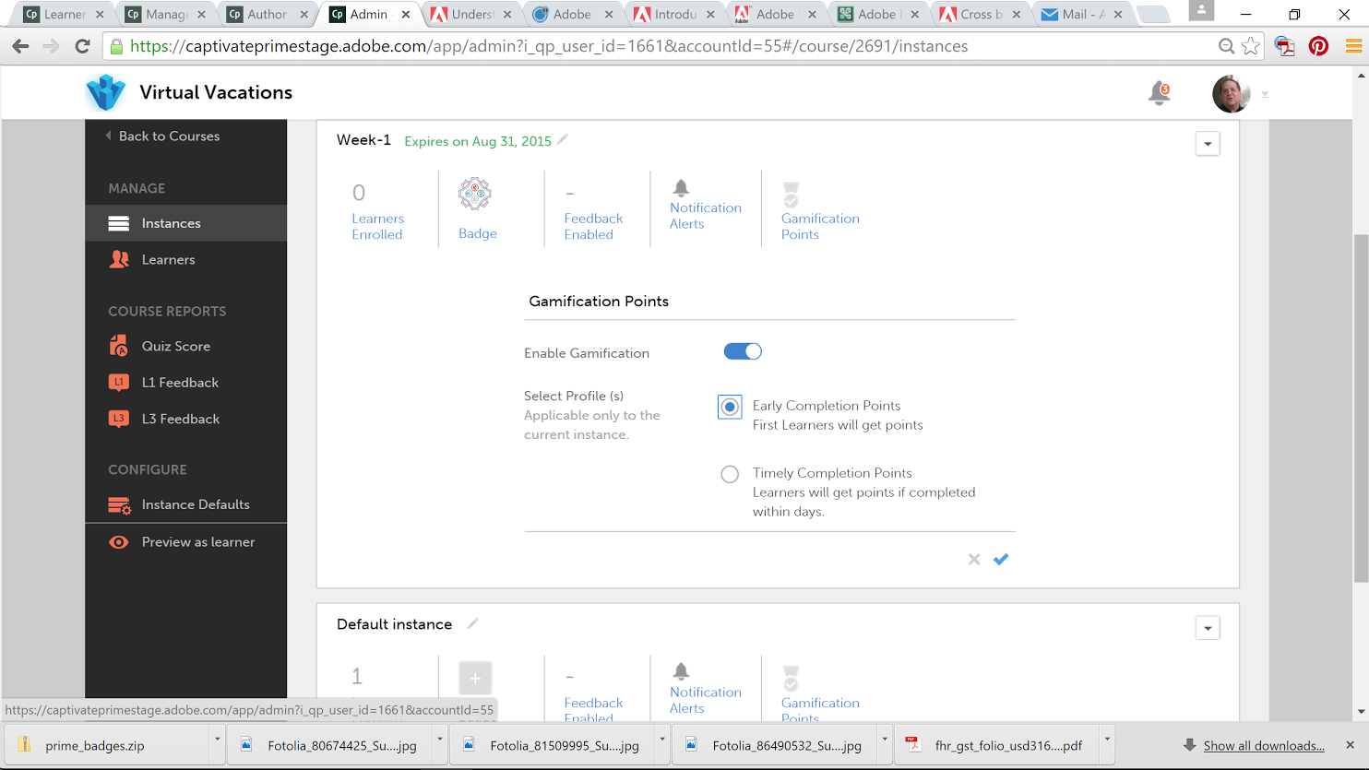Click the Pinterest extension icon
Viewport: 1369px width, 770px height.
click(x=1318, y=46)
